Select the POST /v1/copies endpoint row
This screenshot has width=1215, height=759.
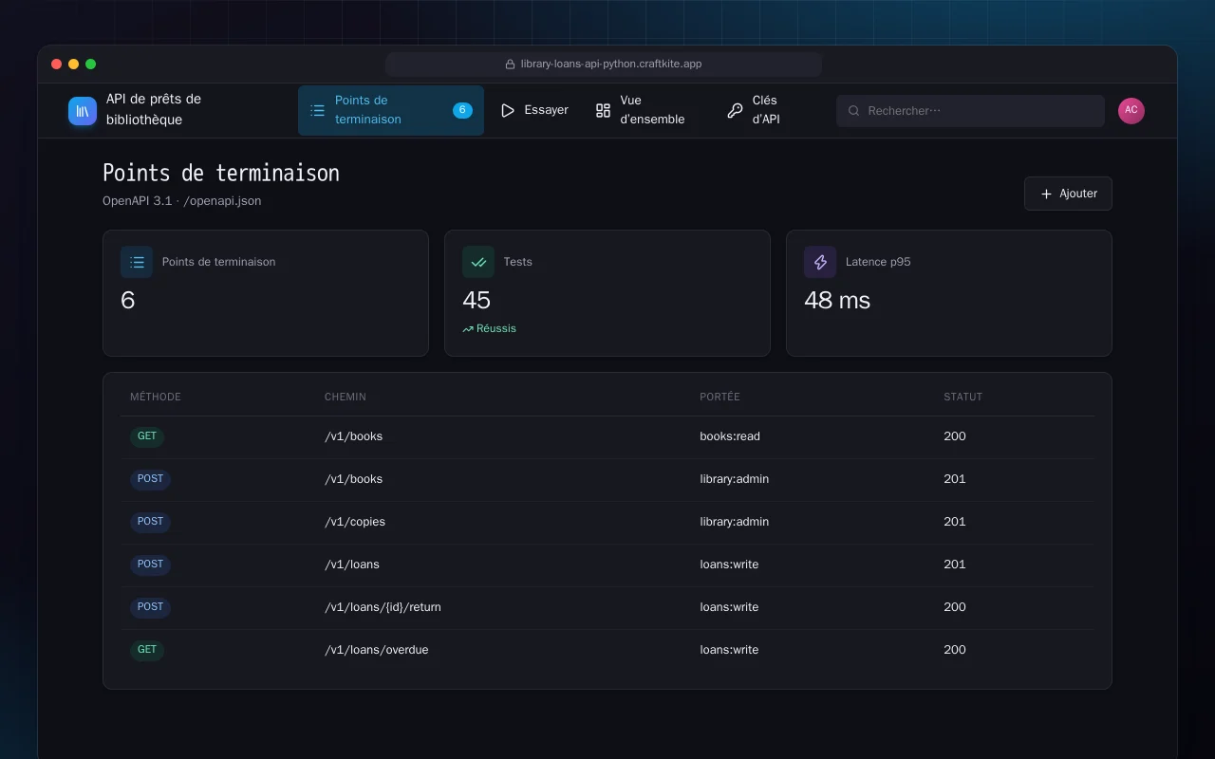tap(607, 523)
